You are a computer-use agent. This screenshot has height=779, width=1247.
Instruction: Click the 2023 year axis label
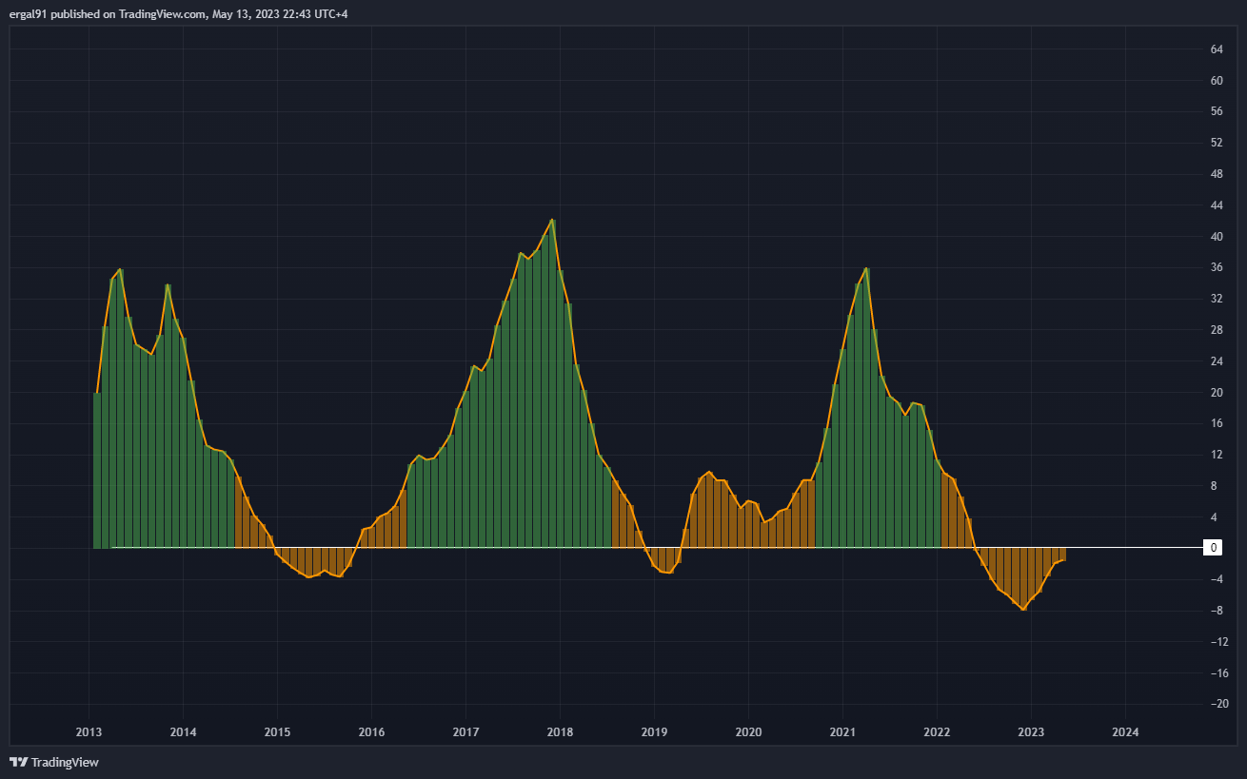(x=1031, y=731)
